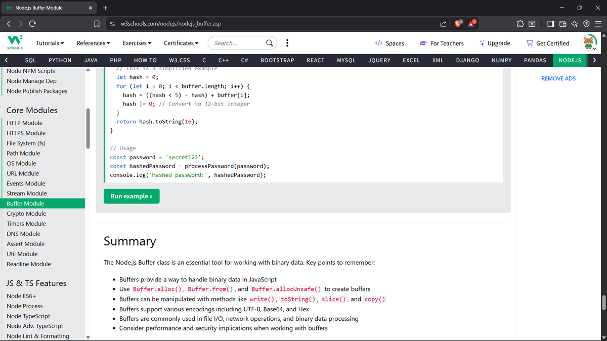Close the Node.js Buffer Module tab

[90, 8]
